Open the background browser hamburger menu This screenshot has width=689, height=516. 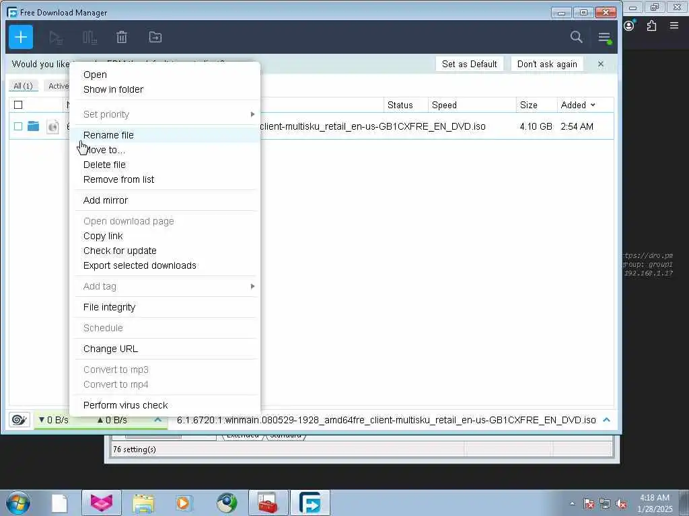[x=674, y=26]
